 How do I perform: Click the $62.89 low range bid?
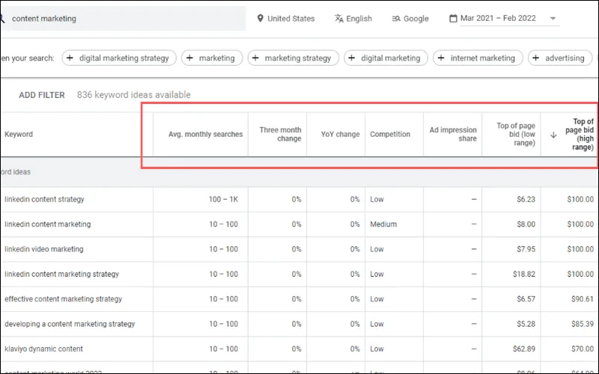pyautogui.click(x=524, y=349)
